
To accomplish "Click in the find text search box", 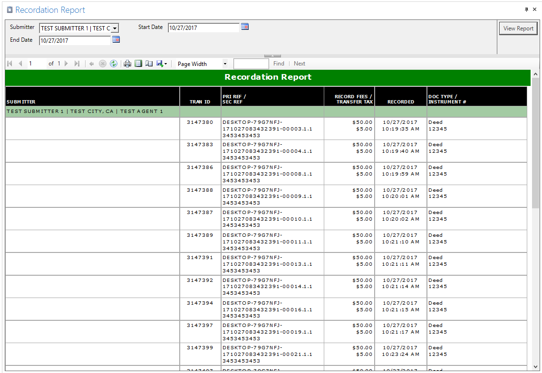I will pyautogui.click(x=251, y=64).
